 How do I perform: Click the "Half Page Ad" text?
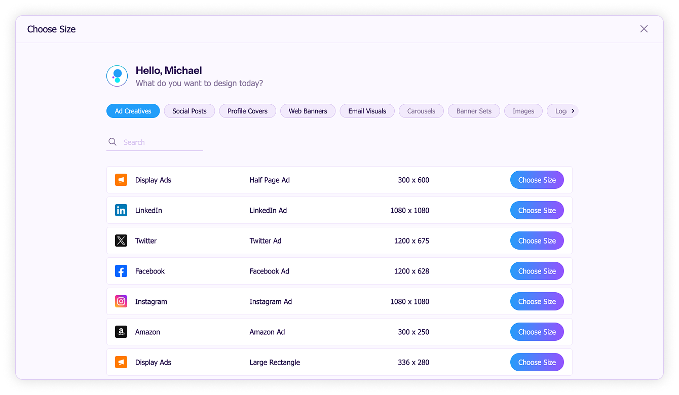tap(270, 180)
